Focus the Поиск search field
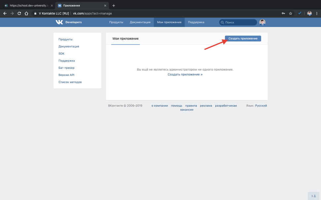 238,22
